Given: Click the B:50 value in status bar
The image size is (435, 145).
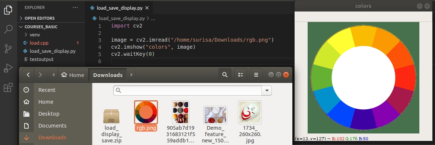Looking at the screenshot, I should click(363, 138).
